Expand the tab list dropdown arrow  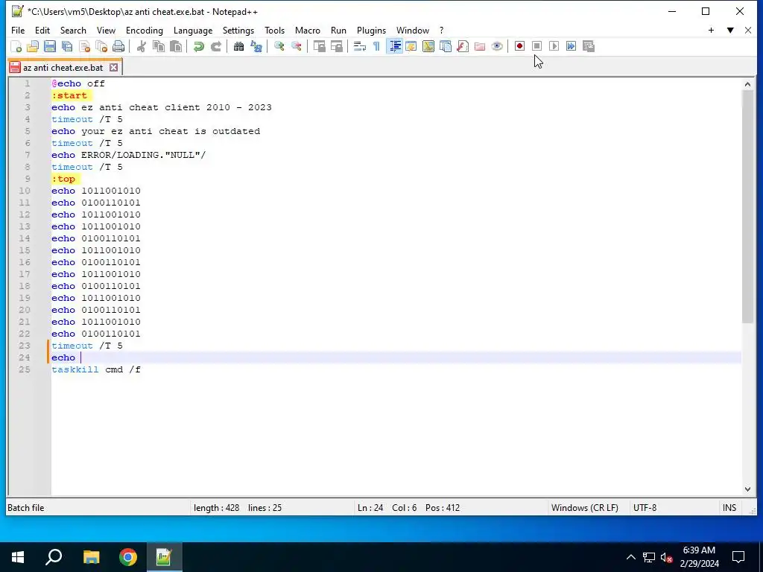pos(730,30)
